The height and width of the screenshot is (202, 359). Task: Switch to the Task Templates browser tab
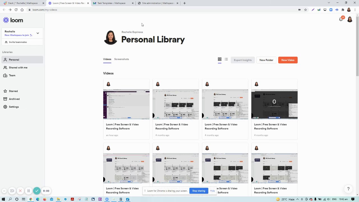point(113,3)
